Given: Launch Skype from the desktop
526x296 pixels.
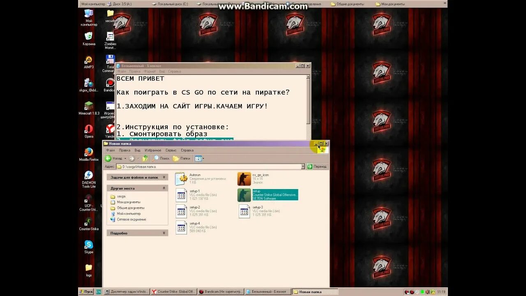Looking at the screenshot, I should 89,247.
